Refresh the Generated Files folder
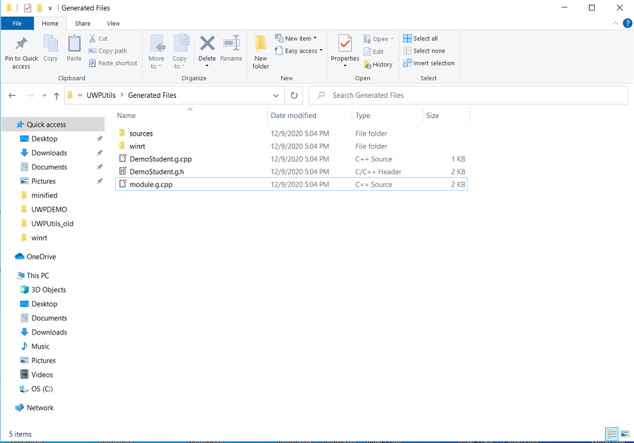Image resolution: width=634 pixels, height=443 pixels. click(294, 96)
